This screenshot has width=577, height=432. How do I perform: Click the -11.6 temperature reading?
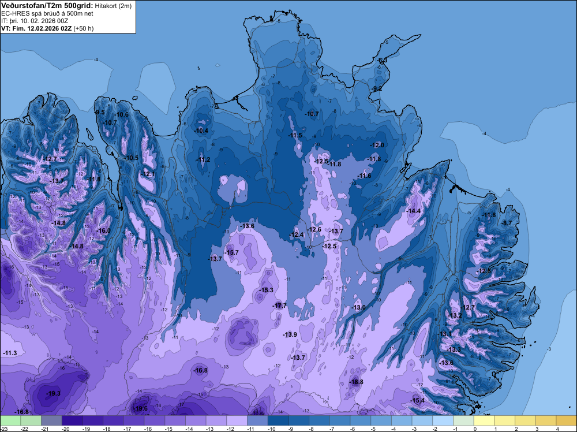tap(364, 176)
